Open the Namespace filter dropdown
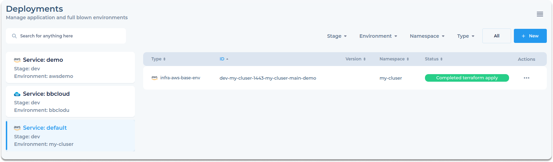Viewport: 553px width, 162px height. coord(427,36)
